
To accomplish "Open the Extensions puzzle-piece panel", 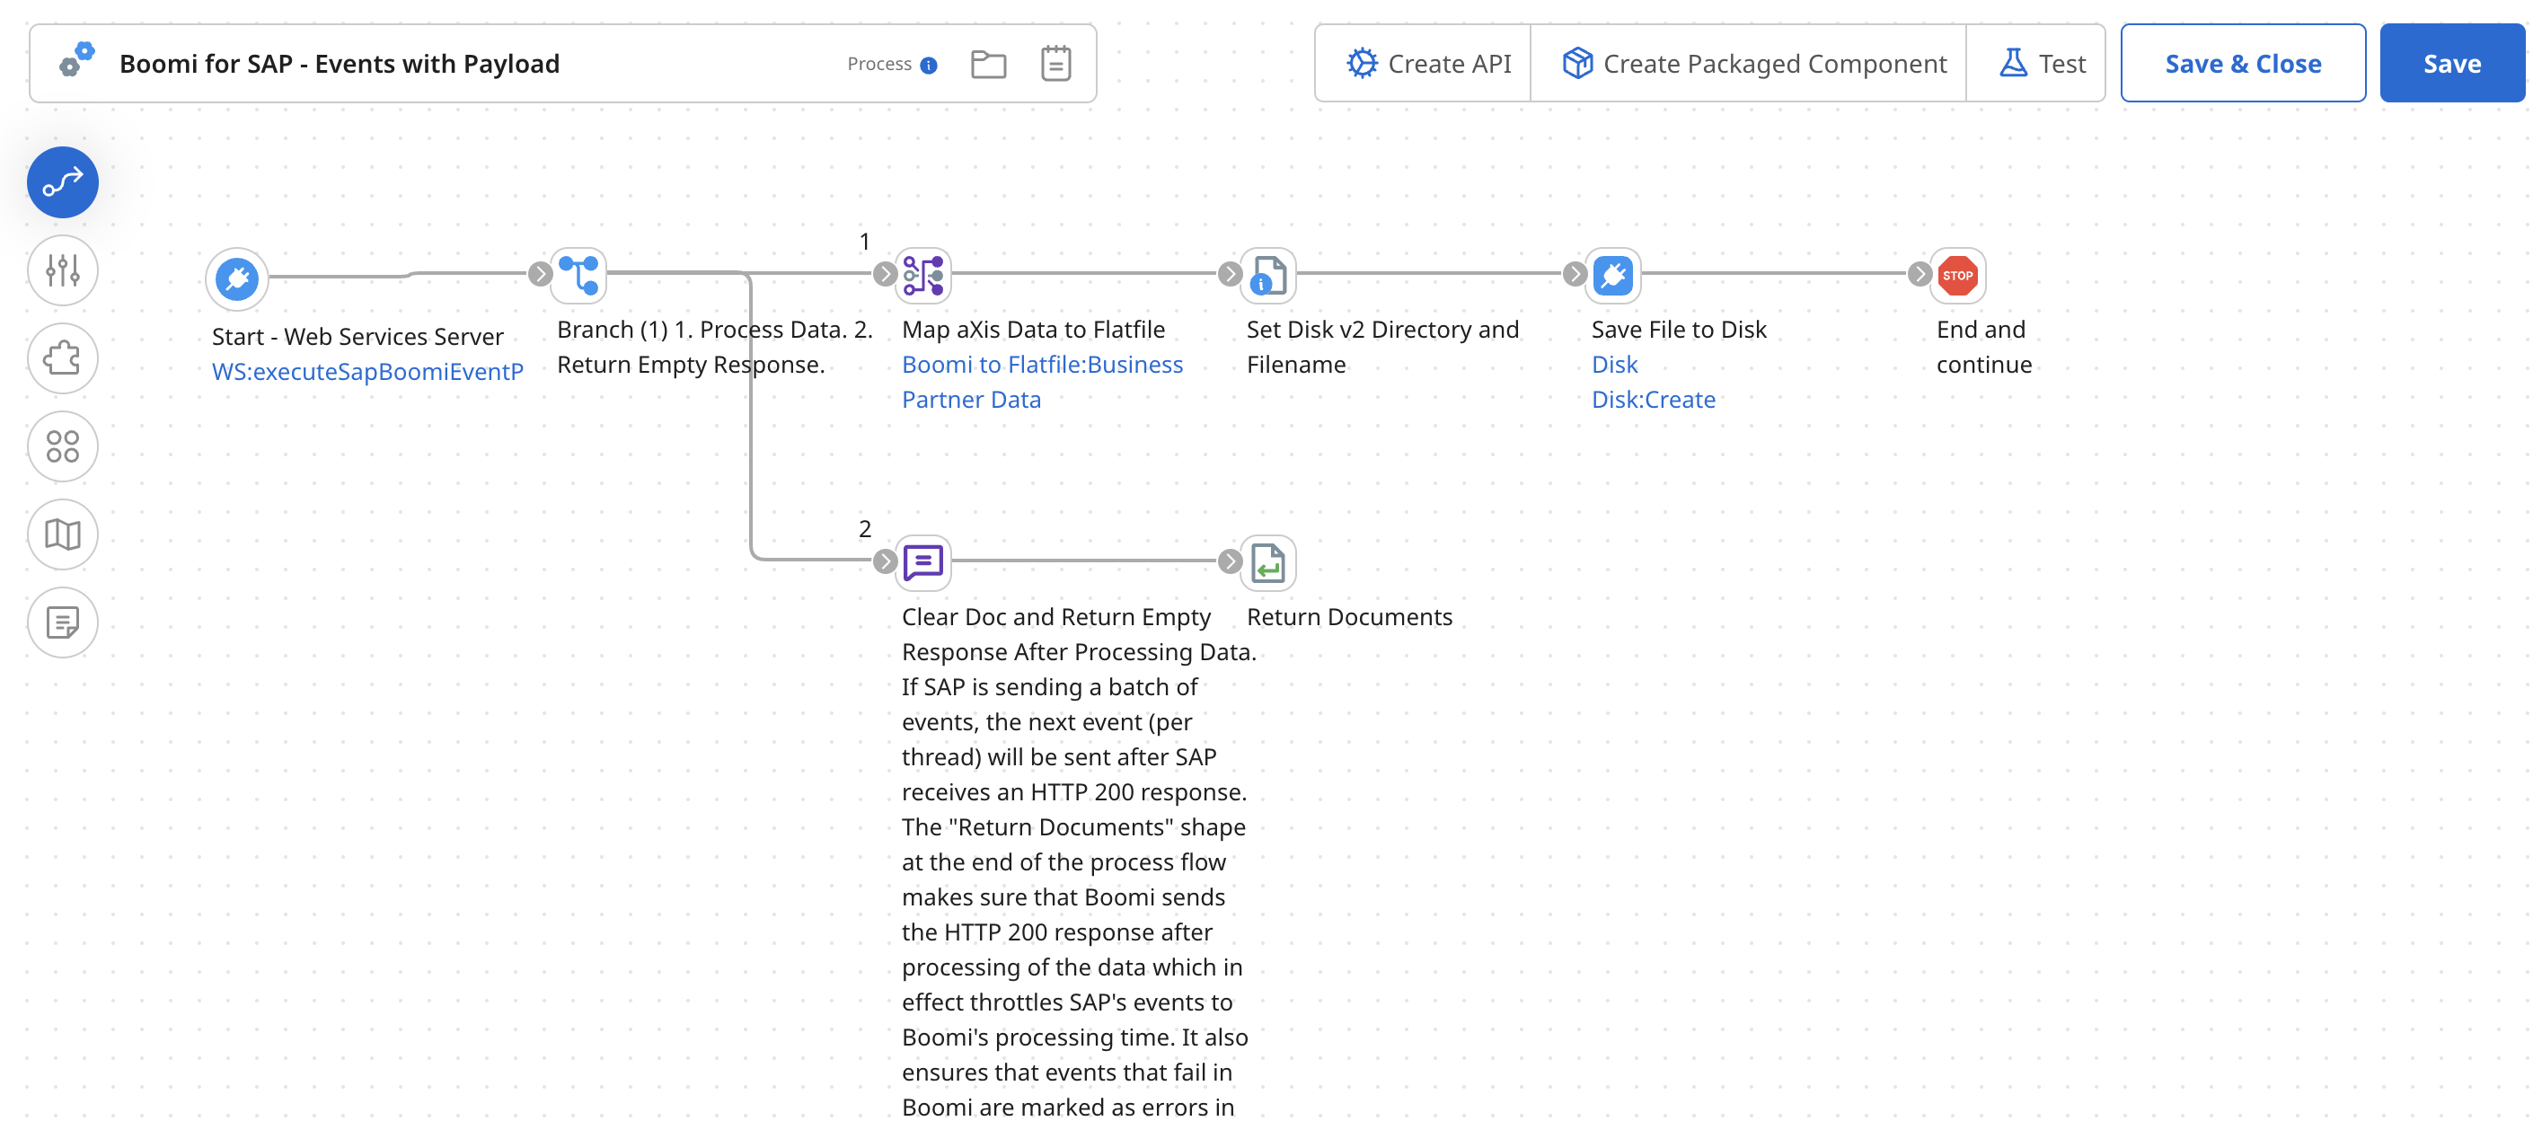I will click(62, 358).
